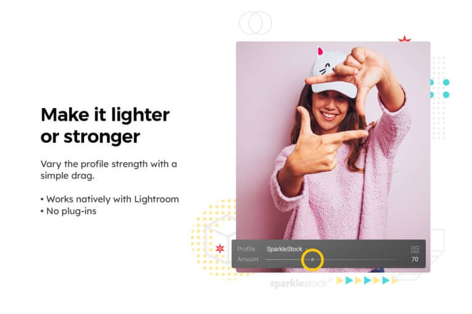Image resolution: width=472 pixels, height=314 pixels.
Task: Click the red star above the photo corner
Action: click(404, 39)
